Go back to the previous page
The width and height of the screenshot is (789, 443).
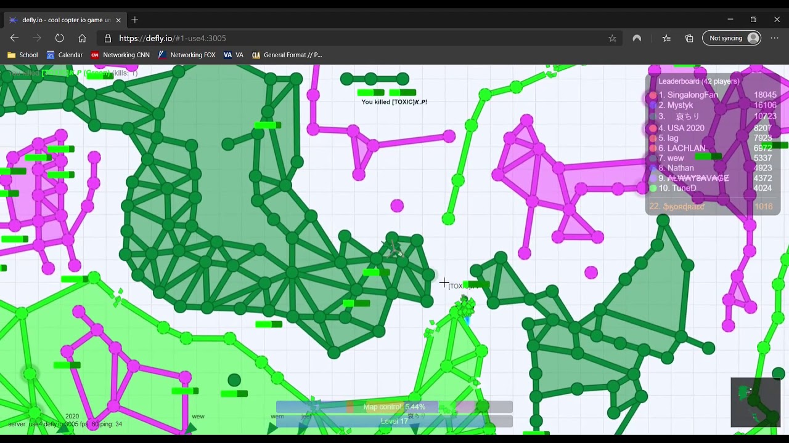14,38
